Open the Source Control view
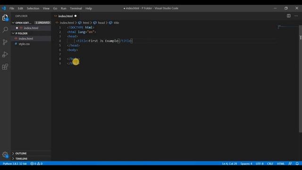Screen dimensions: 302x170 tap(5, 42)
